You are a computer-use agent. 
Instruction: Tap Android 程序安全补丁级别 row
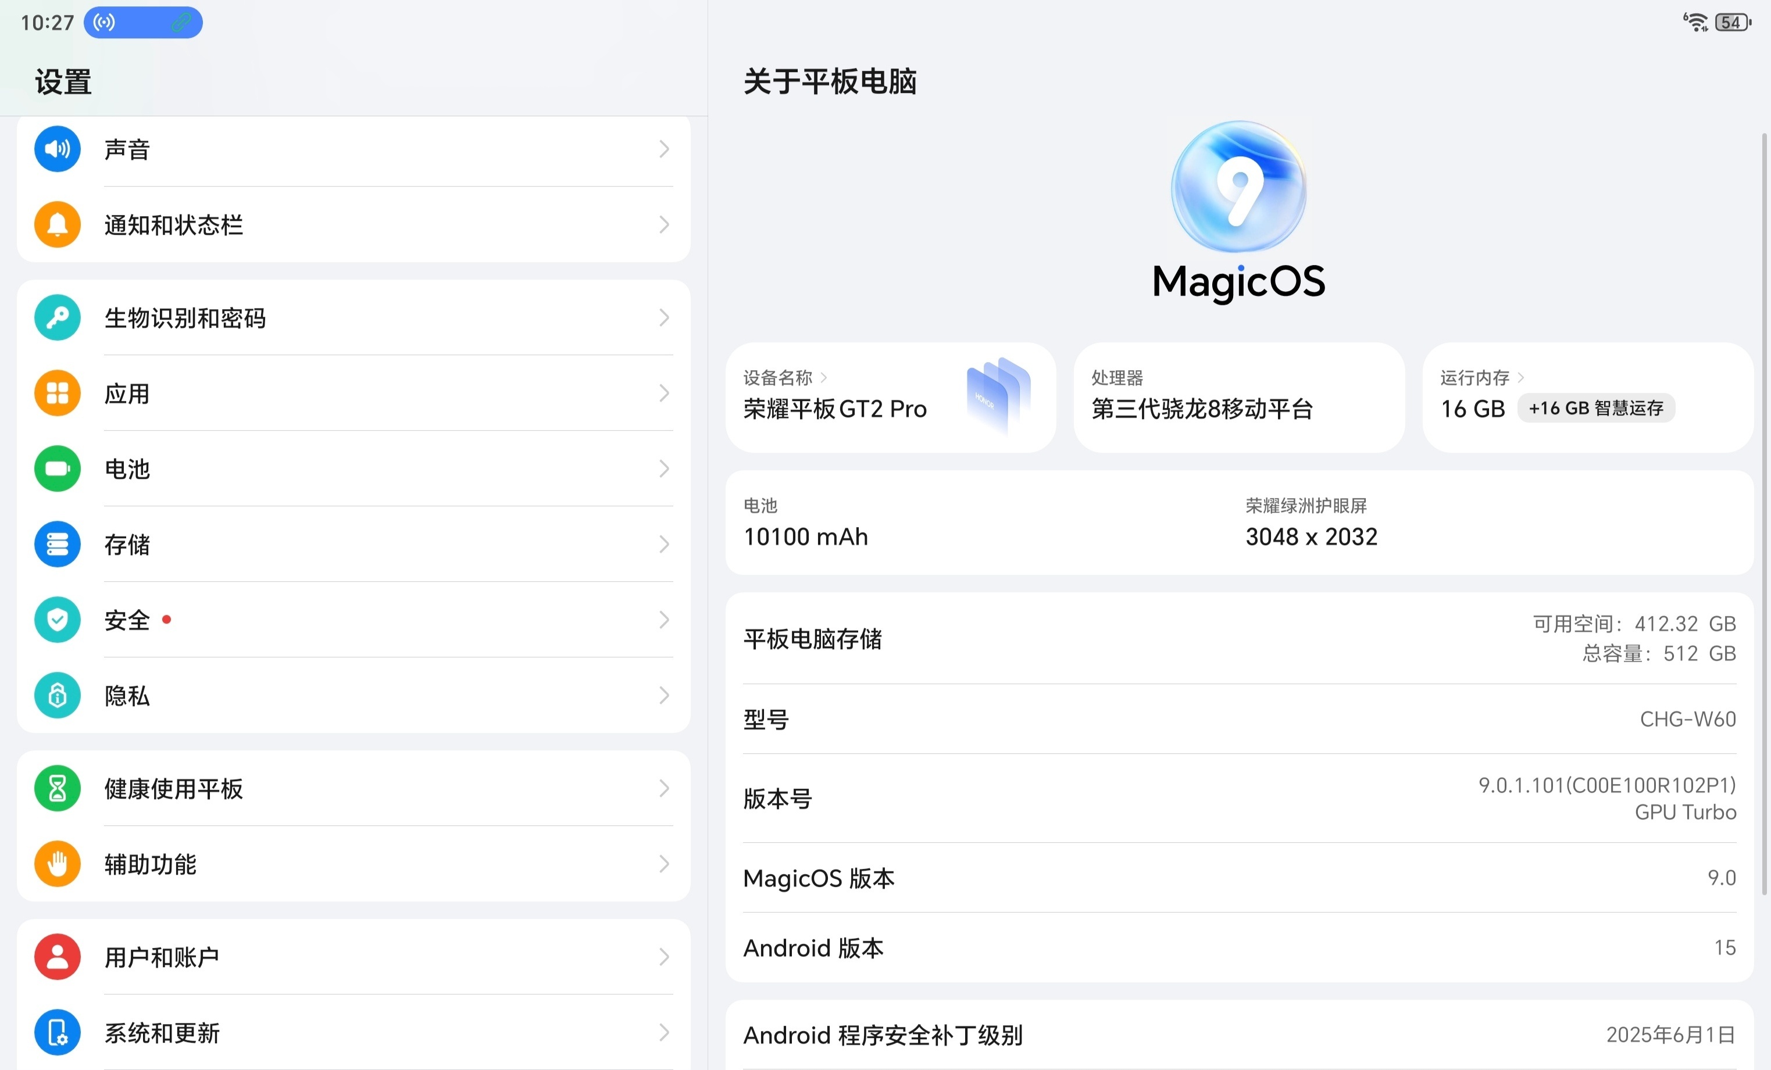tap(1239, 1035)
